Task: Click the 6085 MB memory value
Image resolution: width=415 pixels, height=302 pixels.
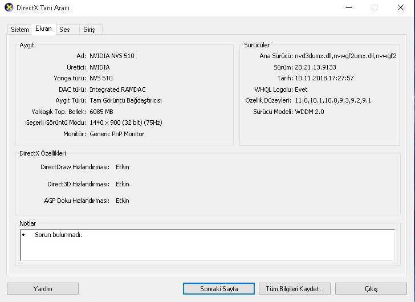Action: pyautogui.click(x=101, y=112)
